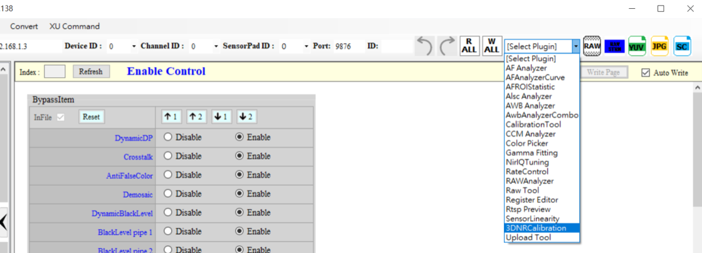This screenshot has width=702, height=253.
Task: Click the redo arrow icon
Action: [447, 46]
